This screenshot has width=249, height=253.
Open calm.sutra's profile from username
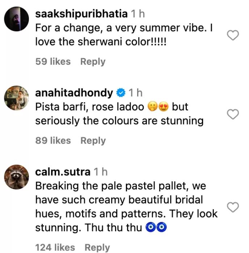tap(63, 172)
